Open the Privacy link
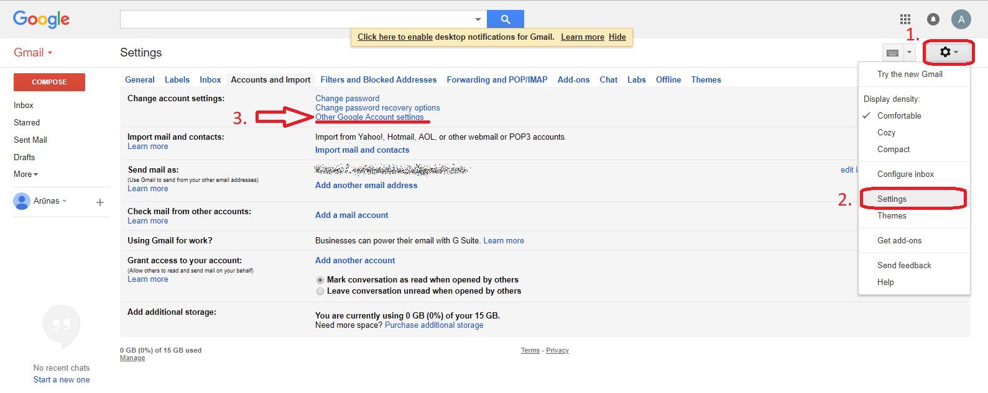Screen dimensions: 988x393 tap(557, 351)
